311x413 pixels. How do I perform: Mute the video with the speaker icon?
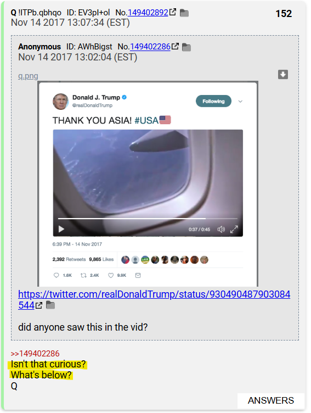(221, 230)
